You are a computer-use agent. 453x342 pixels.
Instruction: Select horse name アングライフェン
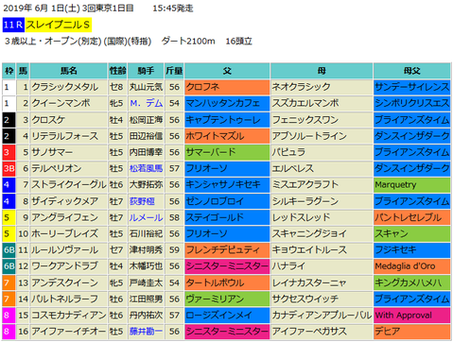click(x=65, y=217)
